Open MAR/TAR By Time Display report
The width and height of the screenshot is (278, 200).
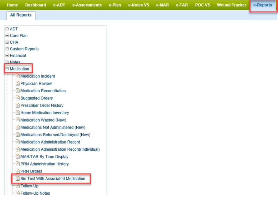45,157
